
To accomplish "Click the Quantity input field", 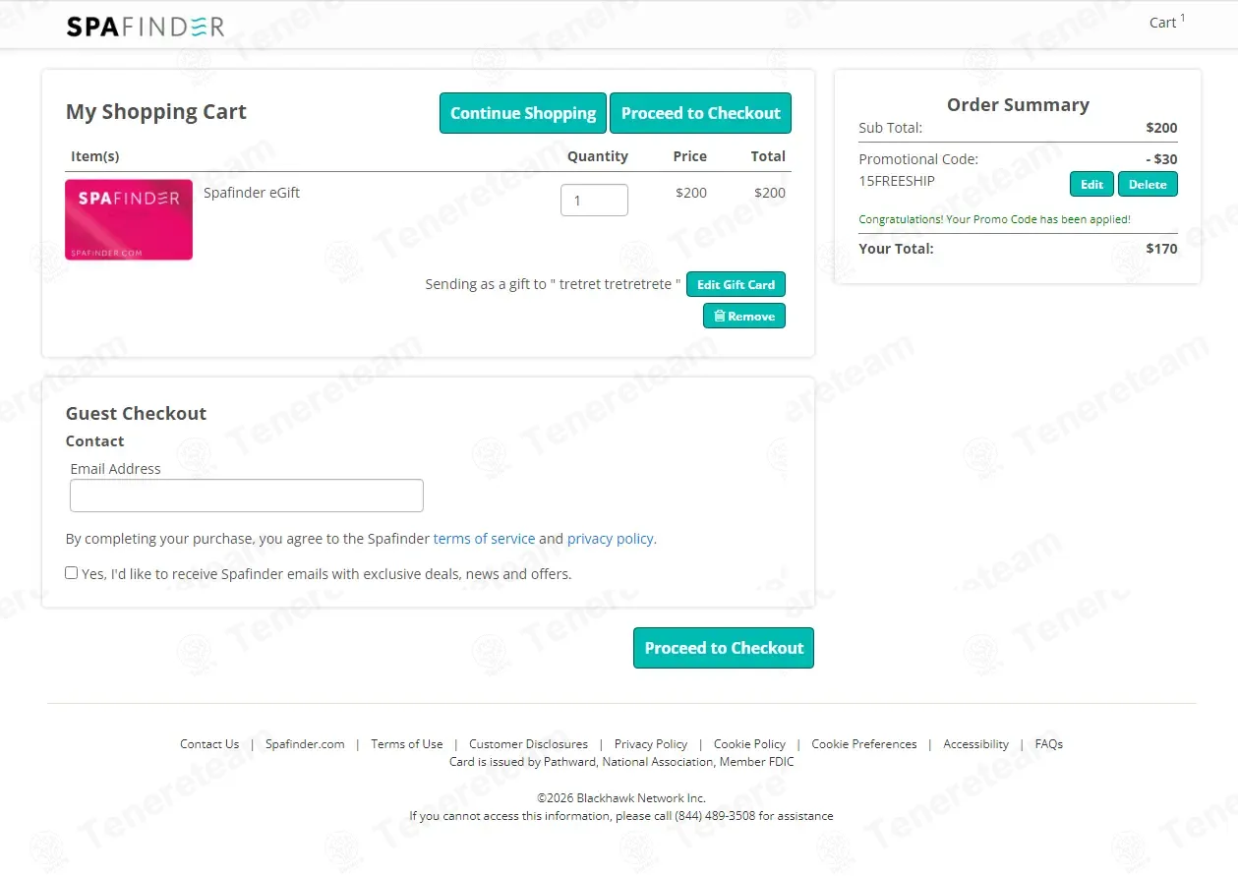I will tap(594, 200).
